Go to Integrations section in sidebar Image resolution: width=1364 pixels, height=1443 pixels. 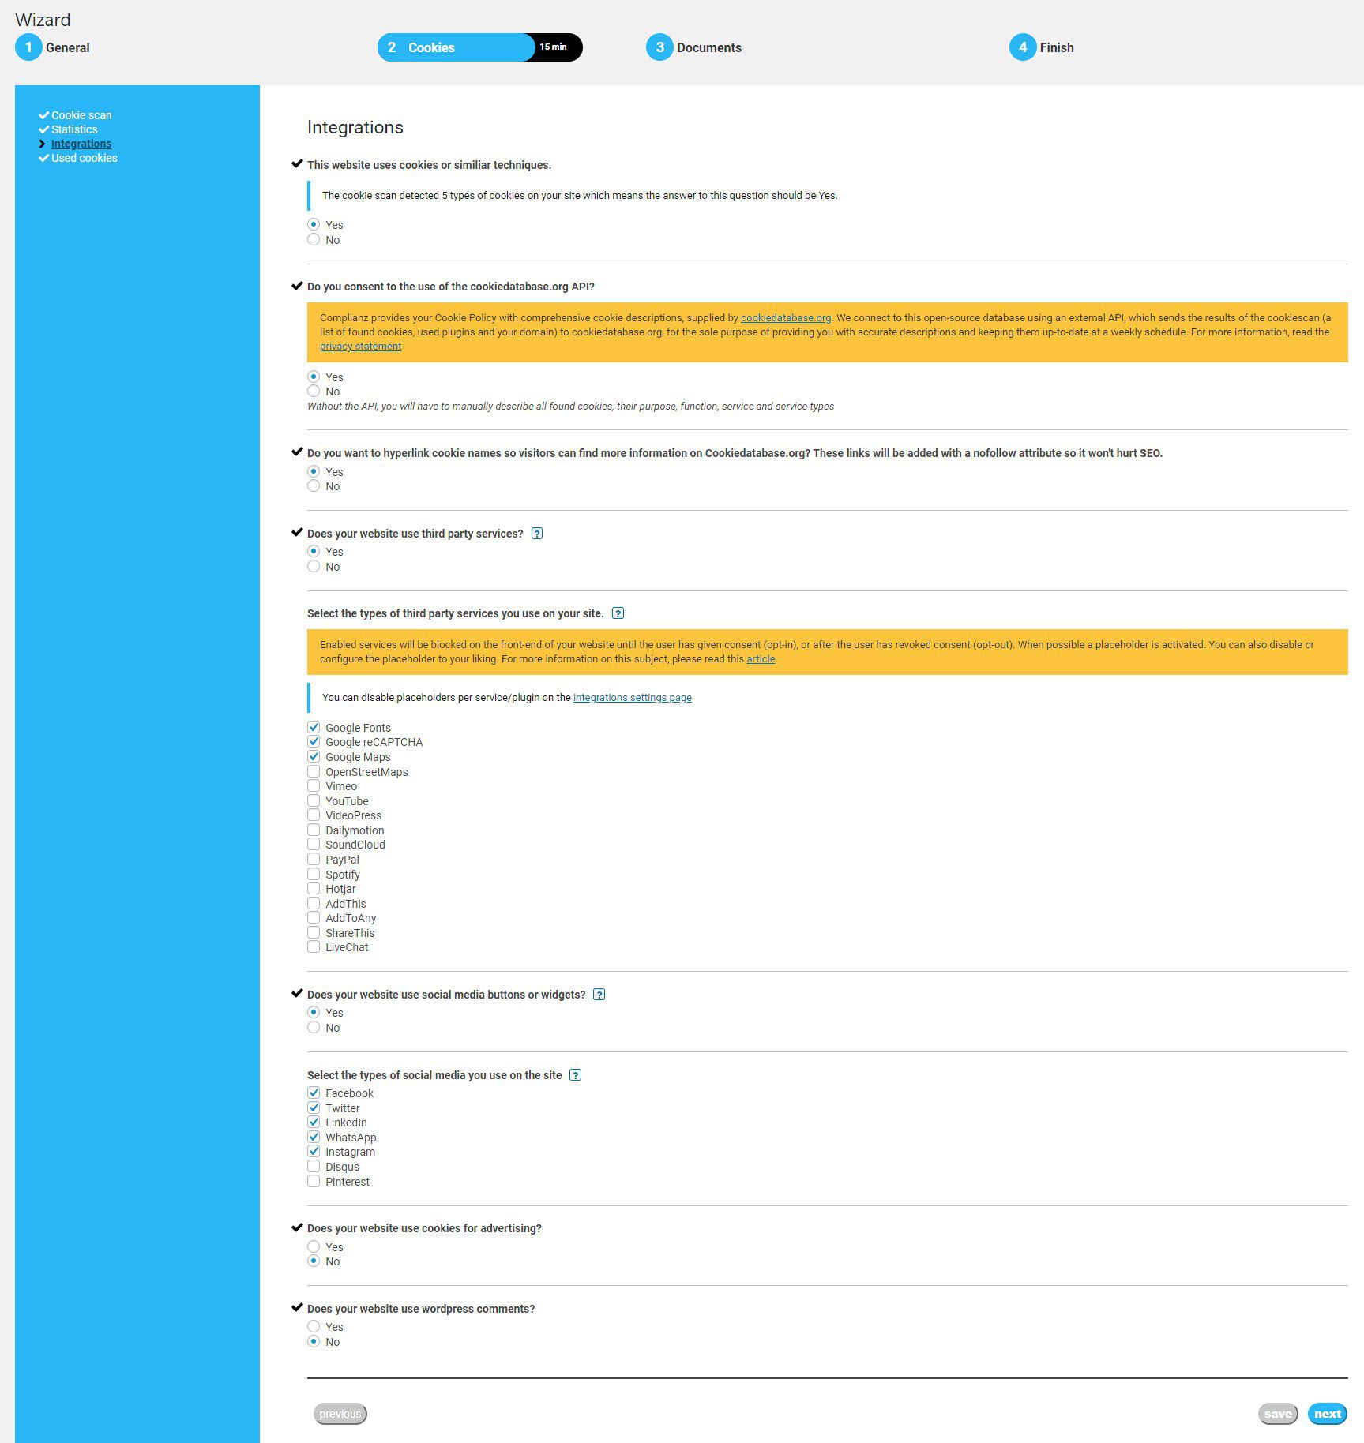click(81, 144)
